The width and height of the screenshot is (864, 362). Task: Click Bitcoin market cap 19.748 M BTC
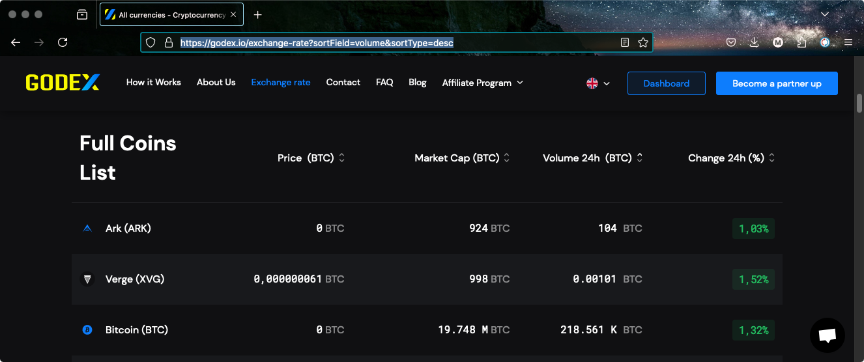pyautogui.click(x=474, y=330)
